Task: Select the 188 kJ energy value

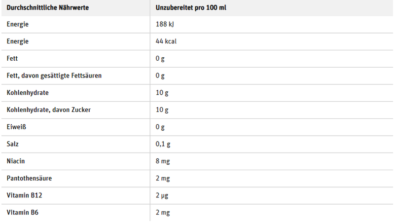Action: [165, 24]
